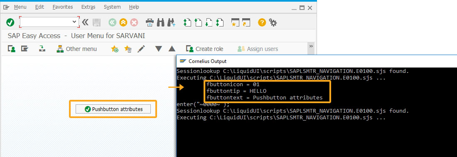Click console line 'enter("~0000~ );'
The image size is (457, 157).
tap(203, 104)
